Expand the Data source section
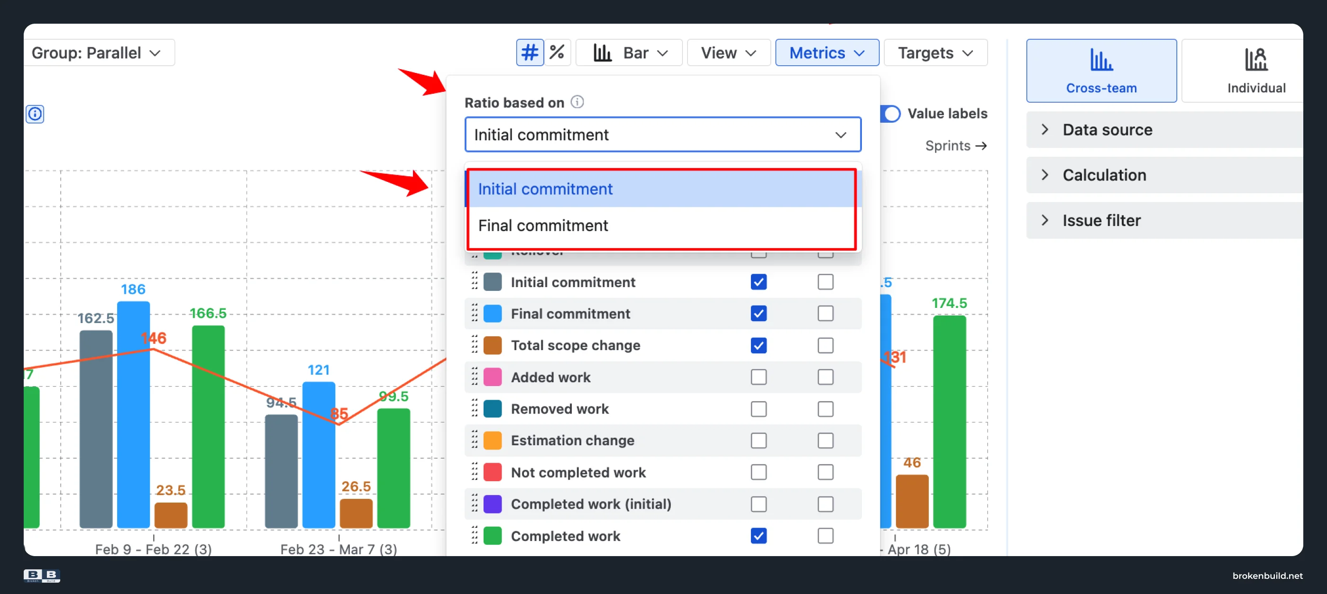The width and height of the screenshot is (1327, 594). pyautogui.click(x=1164, y=130)
